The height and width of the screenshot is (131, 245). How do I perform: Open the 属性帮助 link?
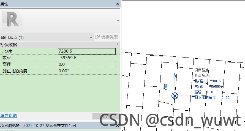coord(9,116)
